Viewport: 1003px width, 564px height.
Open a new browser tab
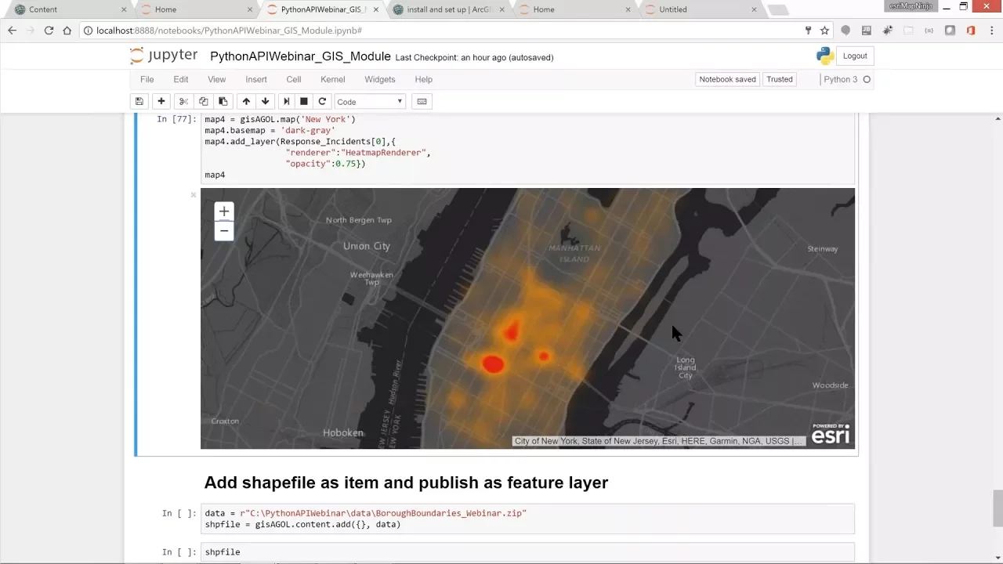pos(778,9)
